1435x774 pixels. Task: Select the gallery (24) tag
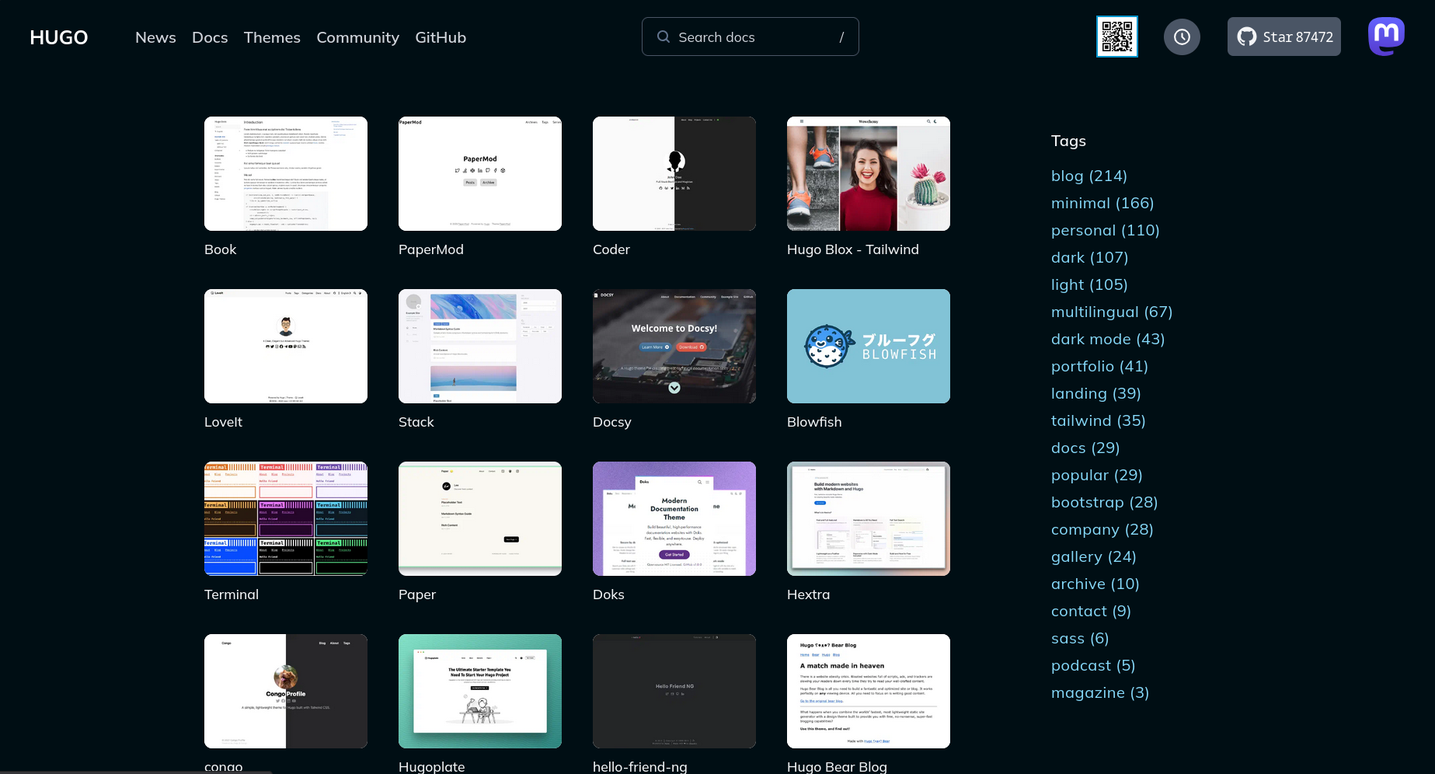[x=1094, y=556]
